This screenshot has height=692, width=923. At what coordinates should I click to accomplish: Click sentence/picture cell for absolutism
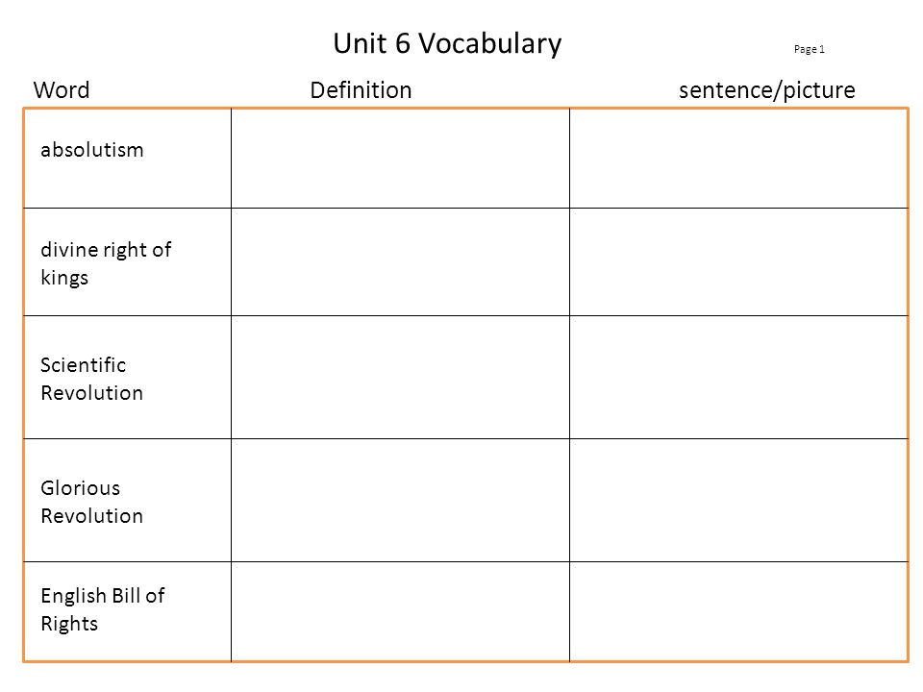(x=738, y=159)
